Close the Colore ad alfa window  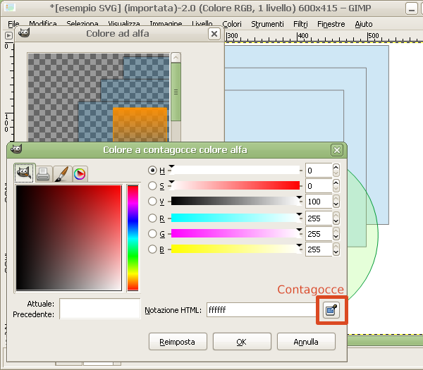point(215,33)
